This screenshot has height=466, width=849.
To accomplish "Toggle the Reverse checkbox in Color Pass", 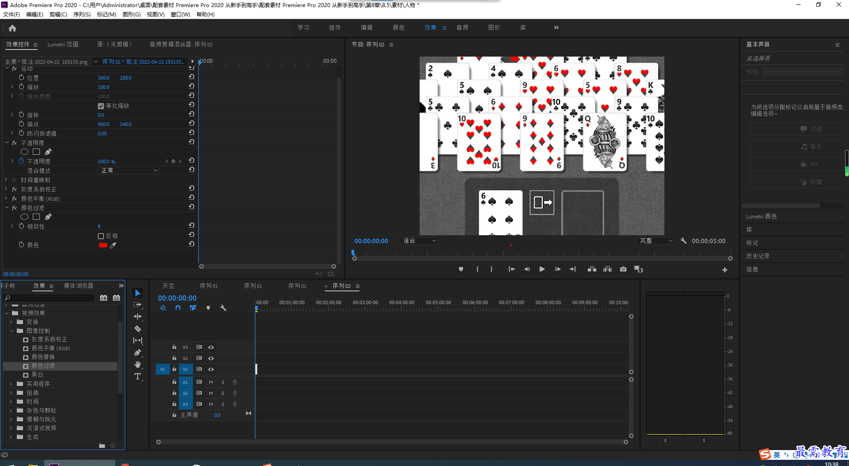I will (x=101, y=236).
